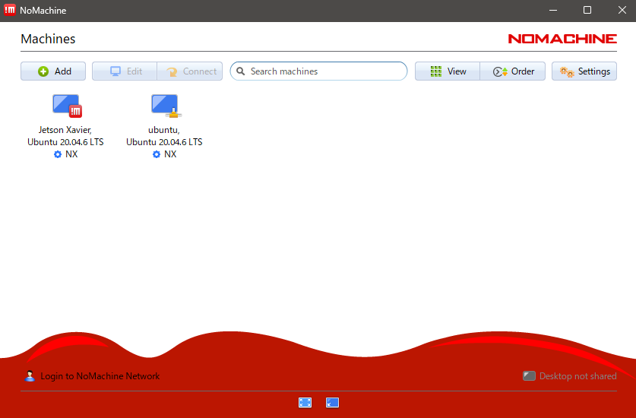This screenshot has width=636, height=418.
Task: Click the NoMachine app icon in title bar
Action: [11, 11]
